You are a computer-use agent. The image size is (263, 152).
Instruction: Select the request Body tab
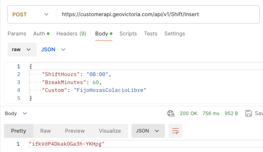(x=104, y=34)
